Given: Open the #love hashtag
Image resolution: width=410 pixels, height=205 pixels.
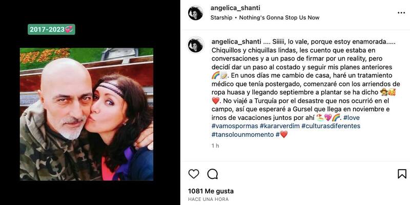Looking at the screenshot, I should click(352, 118).
